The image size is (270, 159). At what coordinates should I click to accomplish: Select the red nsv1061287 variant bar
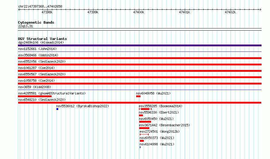140,71
